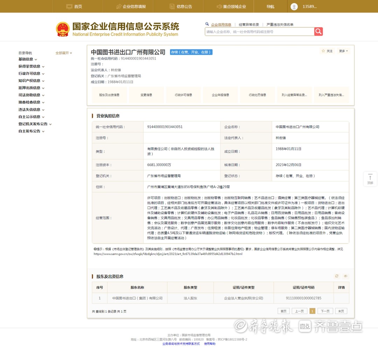Click the 顶部 back-to-top arrow
This screenshot has width=378, height=350.
(x=370, y=179)
